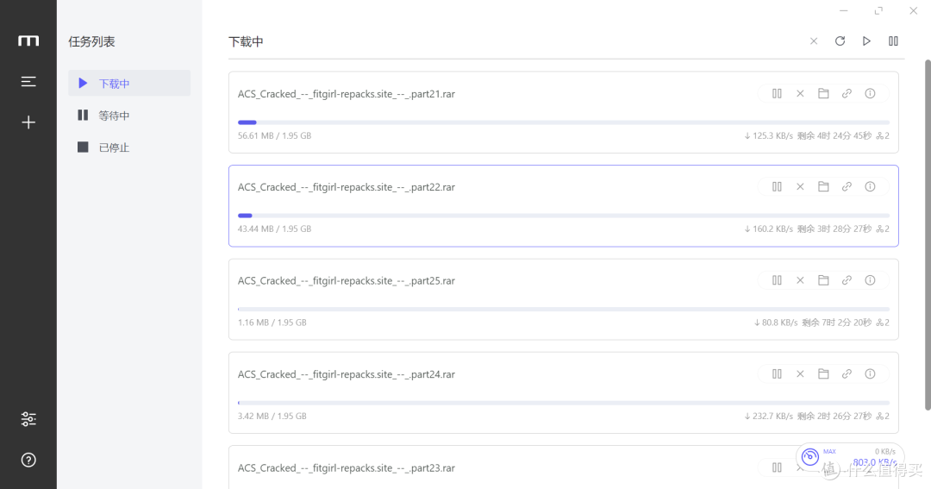The image size is (931, 489).
Task: Refresh the task list
Action: (x=840, y=41)
